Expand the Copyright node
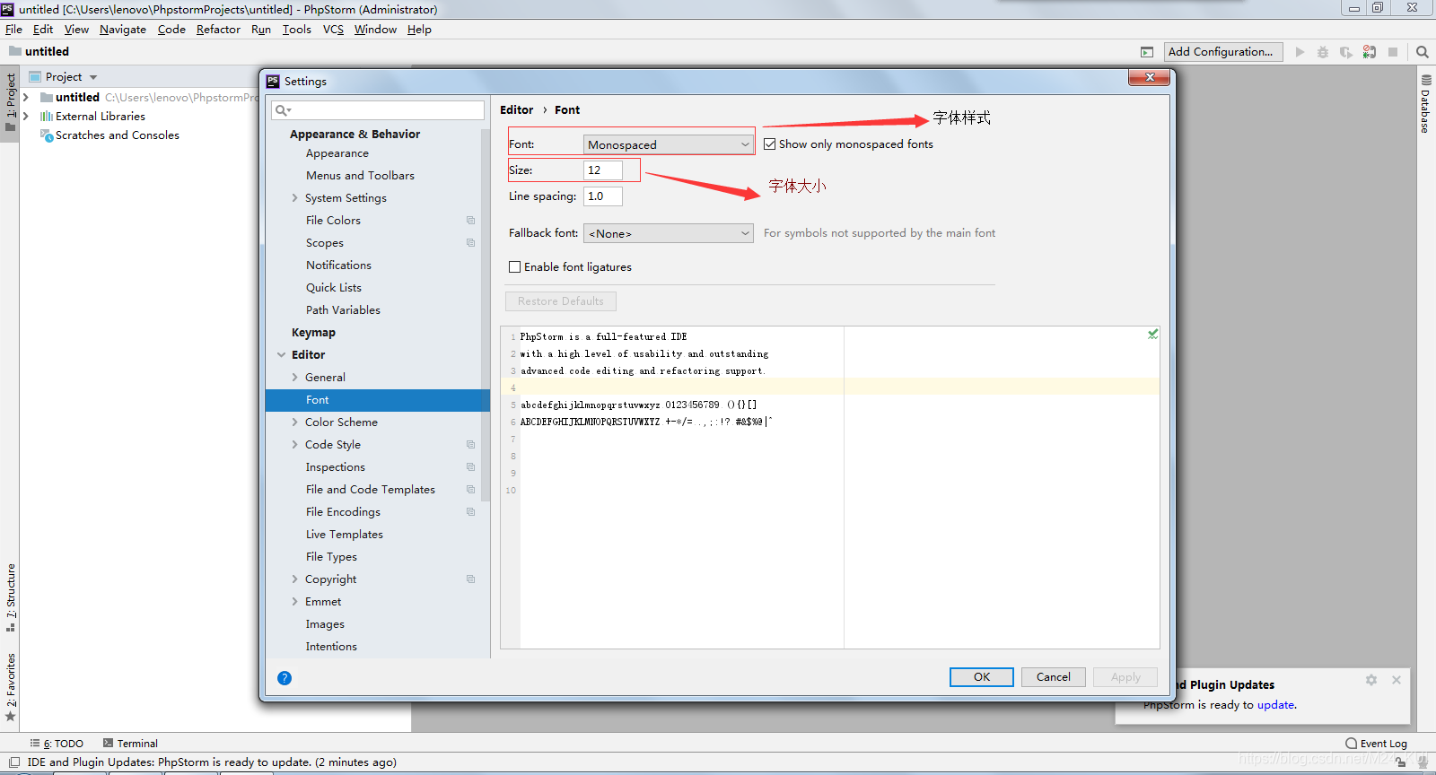The height and width of the screenshot is (775, 1436). pyautogui.click(x=294, y=579)
